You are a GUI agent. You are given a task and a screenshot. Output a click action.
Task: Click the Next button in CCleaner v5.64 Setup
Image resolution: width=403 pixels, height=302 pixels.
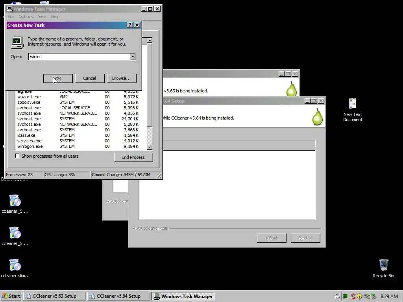(x=305, y=238)
